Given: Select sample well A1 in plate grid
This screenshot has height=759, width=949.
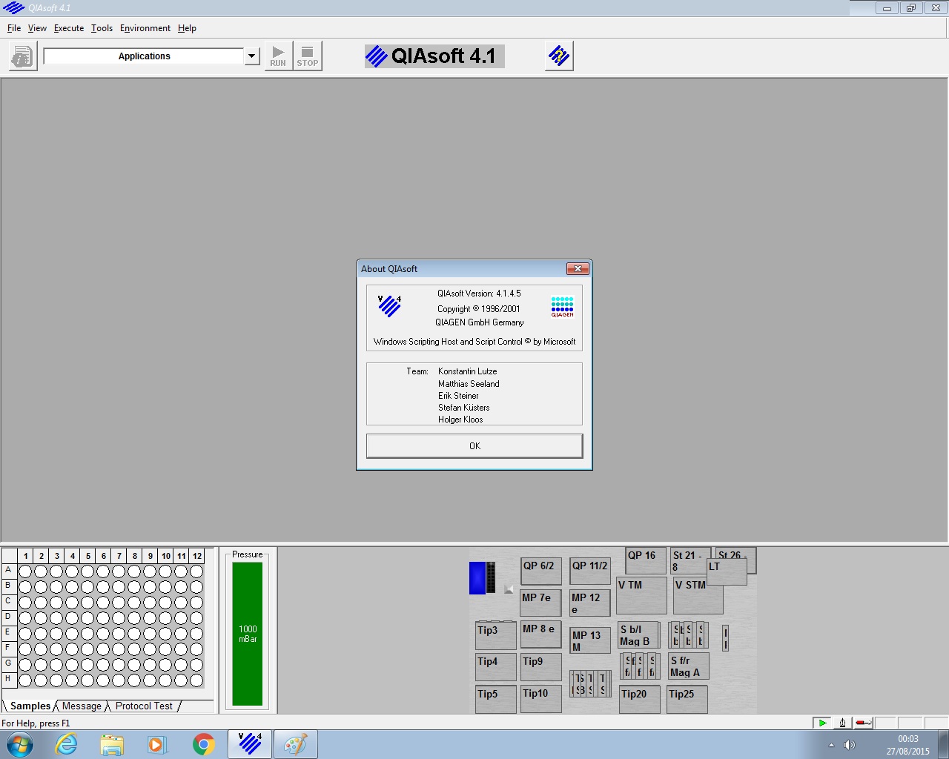Looking at the screenshot, I should 25,571.
